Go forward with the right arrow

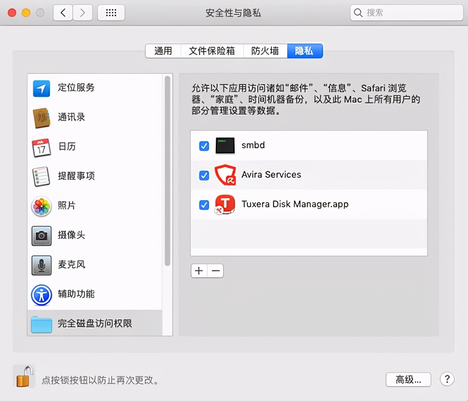tap(83, 13)
